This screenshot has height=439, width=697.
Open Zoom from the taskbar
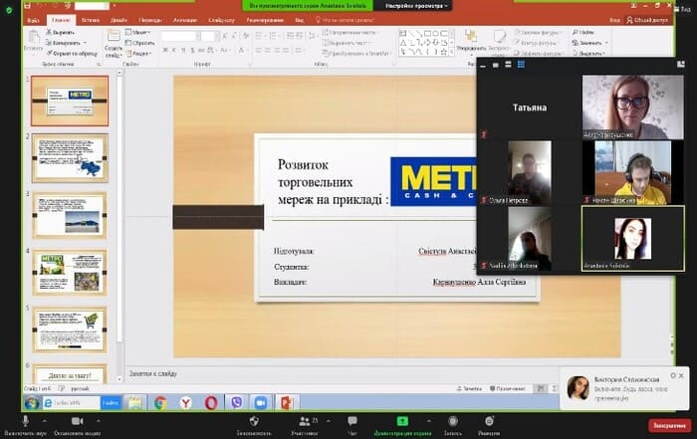(x=261, y=403)
